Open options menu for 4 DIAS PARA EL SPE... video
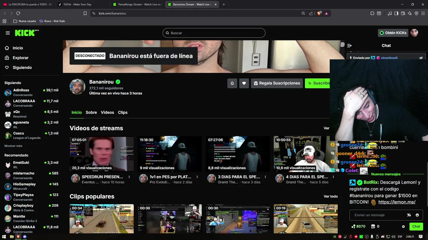 pos(334,177)
